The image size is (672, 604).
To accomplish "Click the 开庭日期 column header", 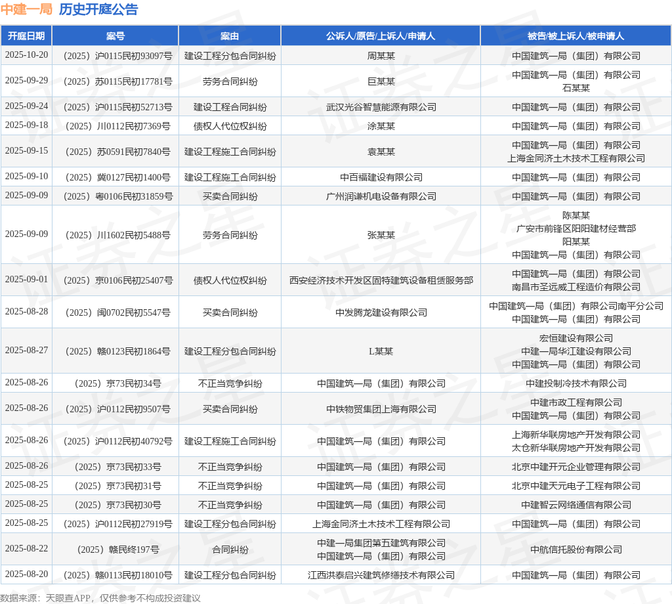I will [26, 36].
